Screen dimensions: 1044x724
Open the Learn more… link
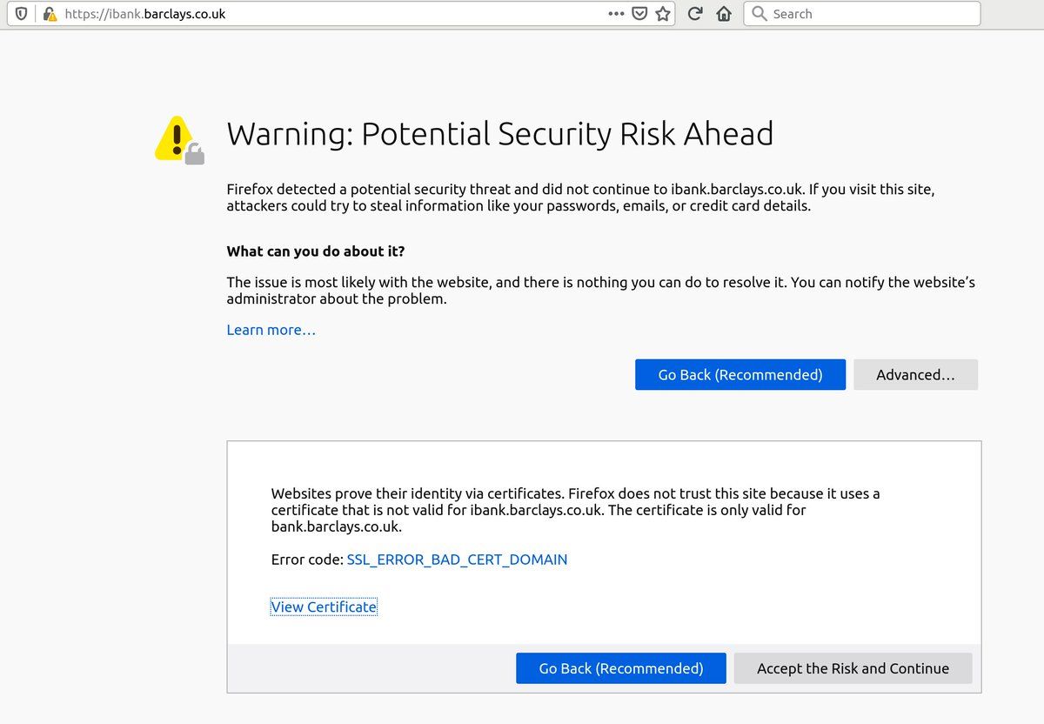tap(271, 330)
